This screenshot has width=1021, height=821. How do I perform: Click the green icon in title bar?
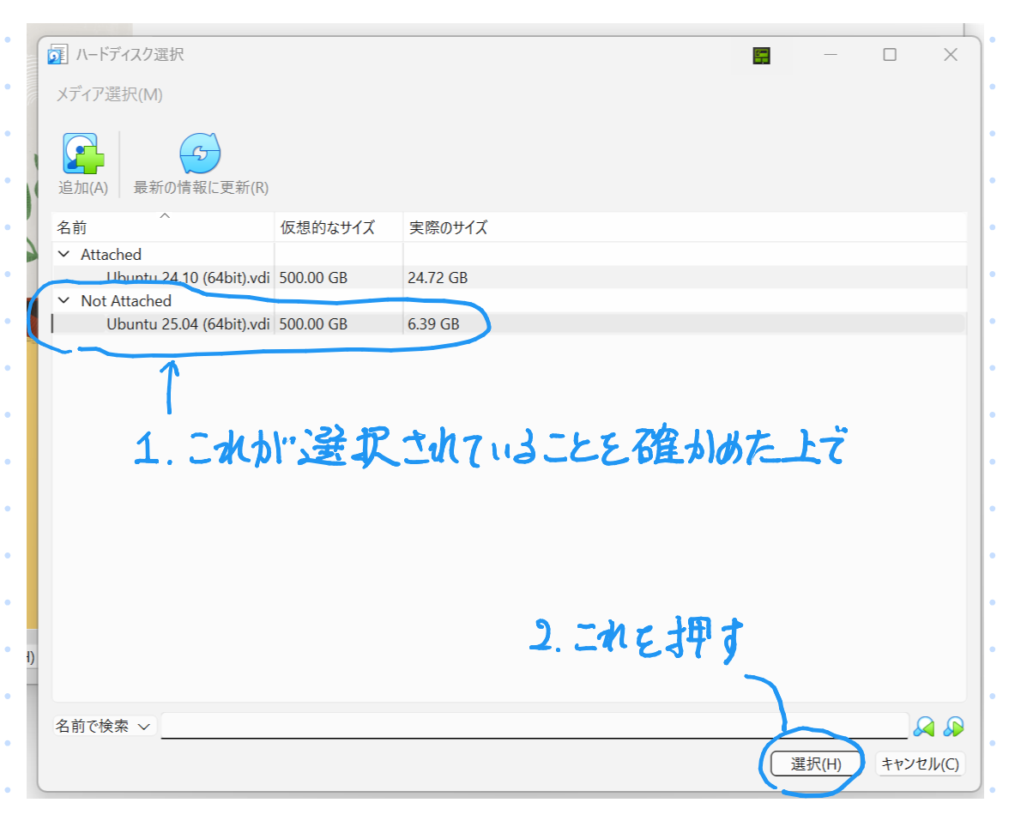click(x=761, y=56)
